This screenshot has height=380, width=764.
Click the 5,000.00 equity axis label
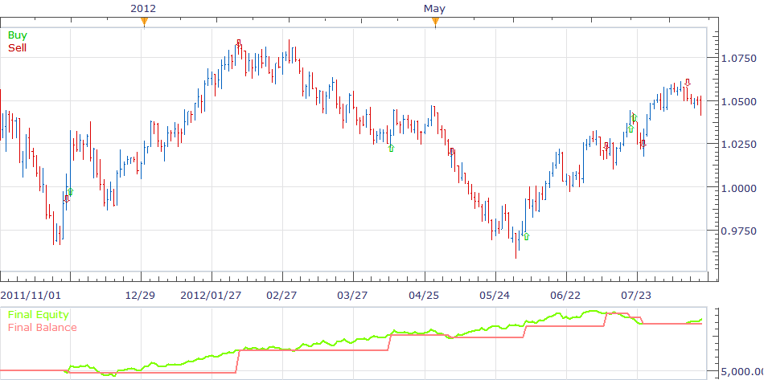742,372
